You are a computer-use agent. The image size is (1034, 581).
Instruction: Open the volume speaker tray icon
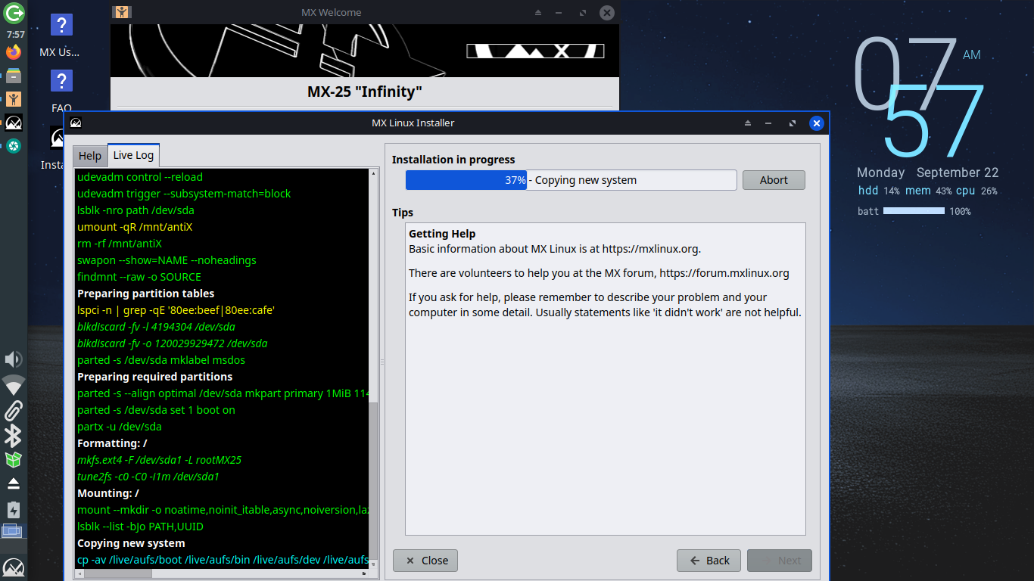pos(13,359)
